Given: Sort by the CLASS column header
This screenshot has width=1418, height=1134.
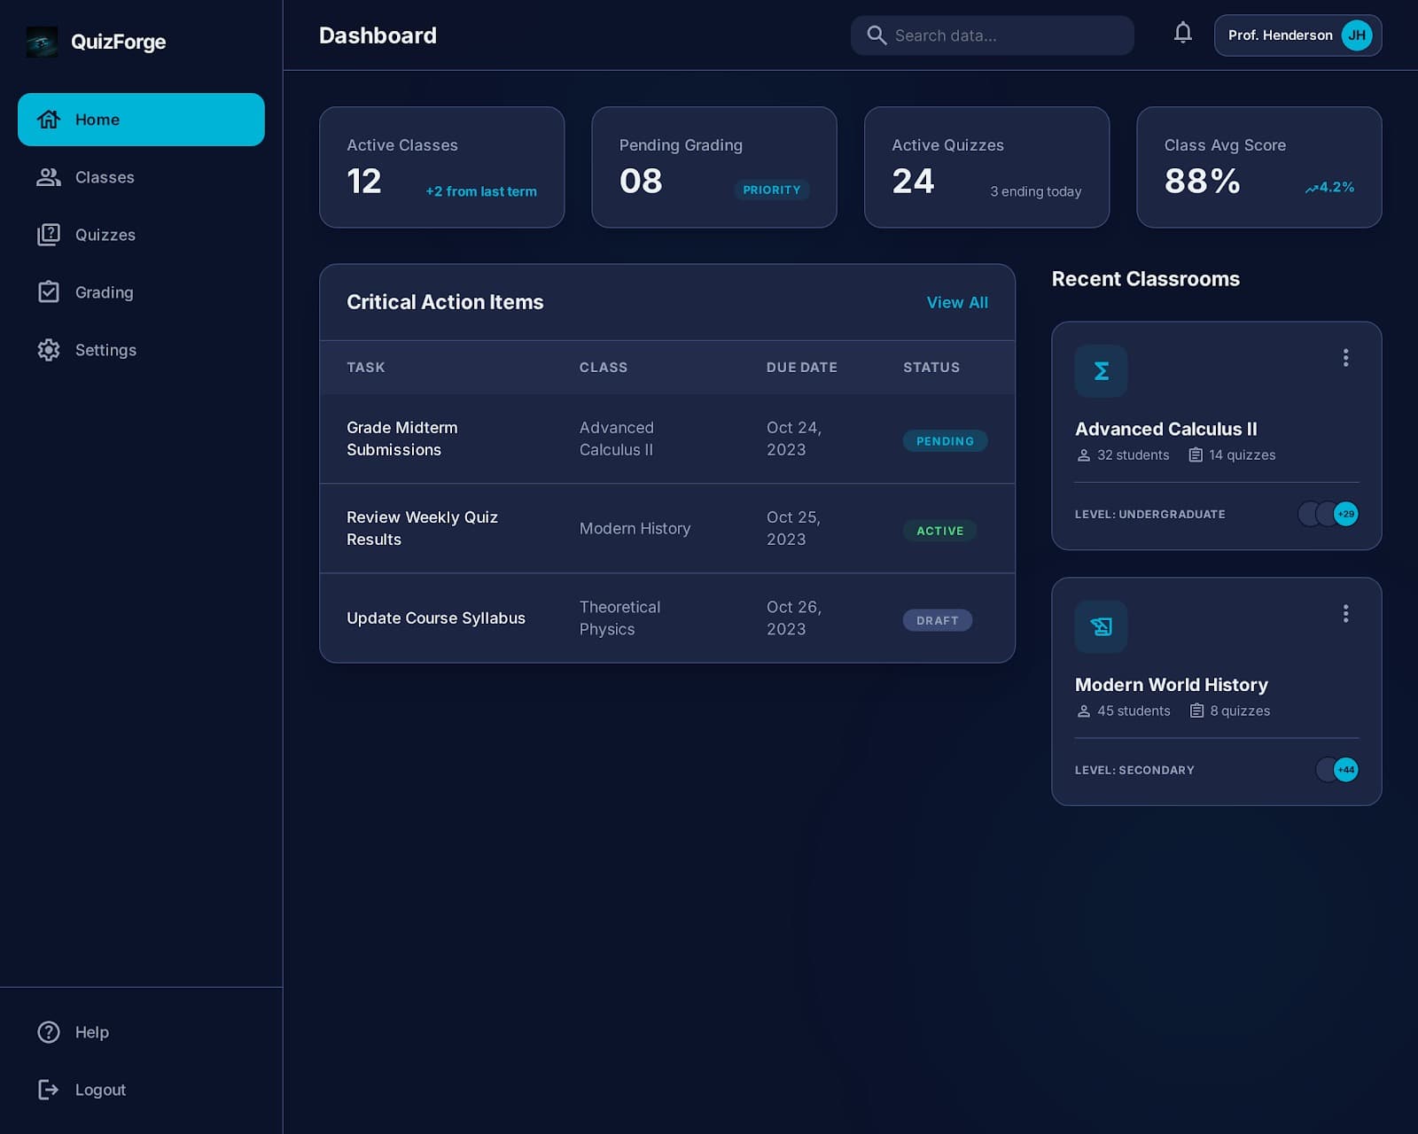Looking at the screenshot, I should (604, 368).
